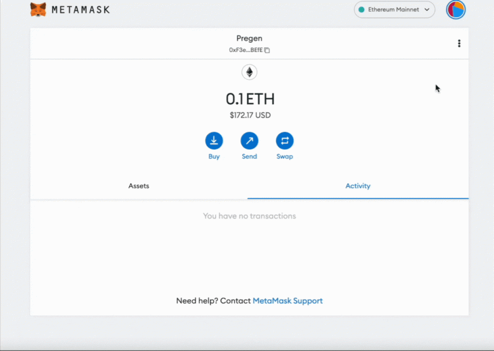The image size is (494, 351).
Task: Click the Send arrow button
Action: pos(249,140)
